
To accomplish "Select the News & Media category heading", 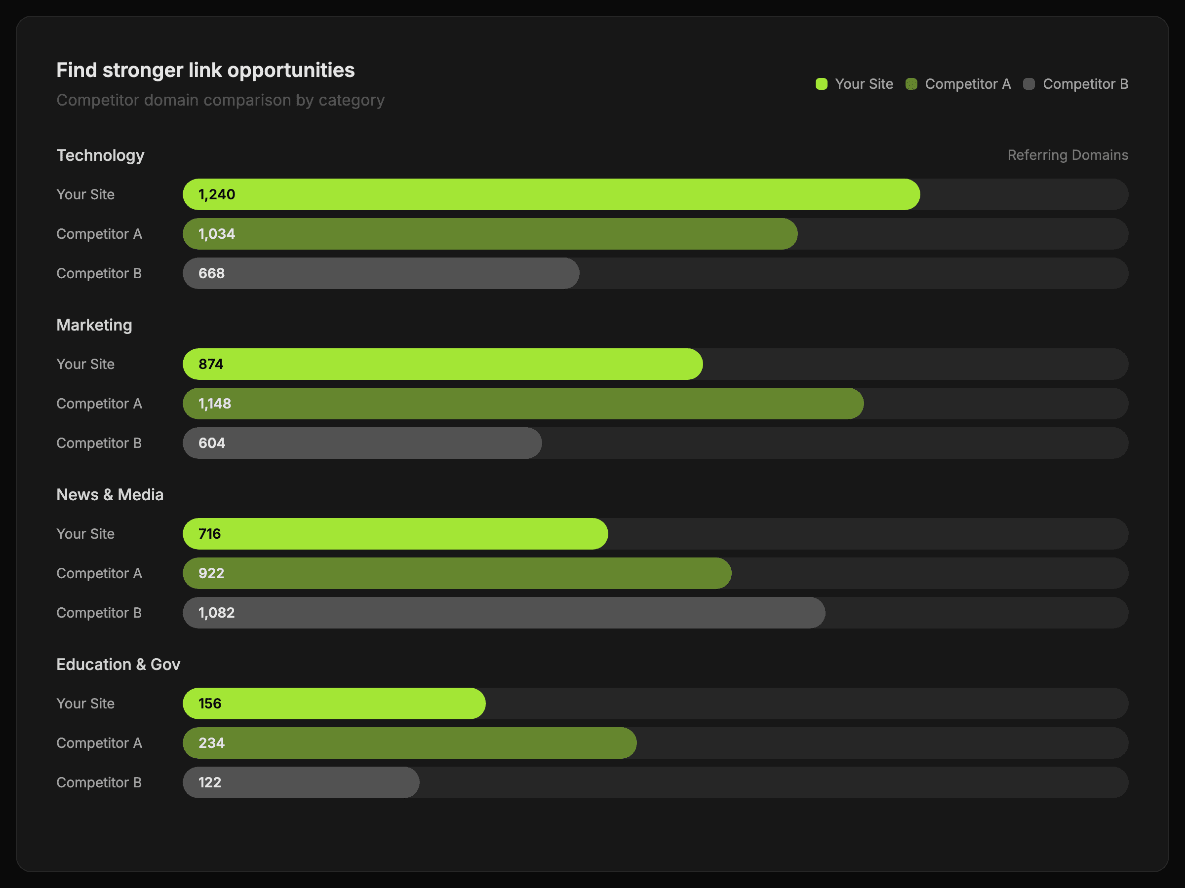I will tap(110, 495).
